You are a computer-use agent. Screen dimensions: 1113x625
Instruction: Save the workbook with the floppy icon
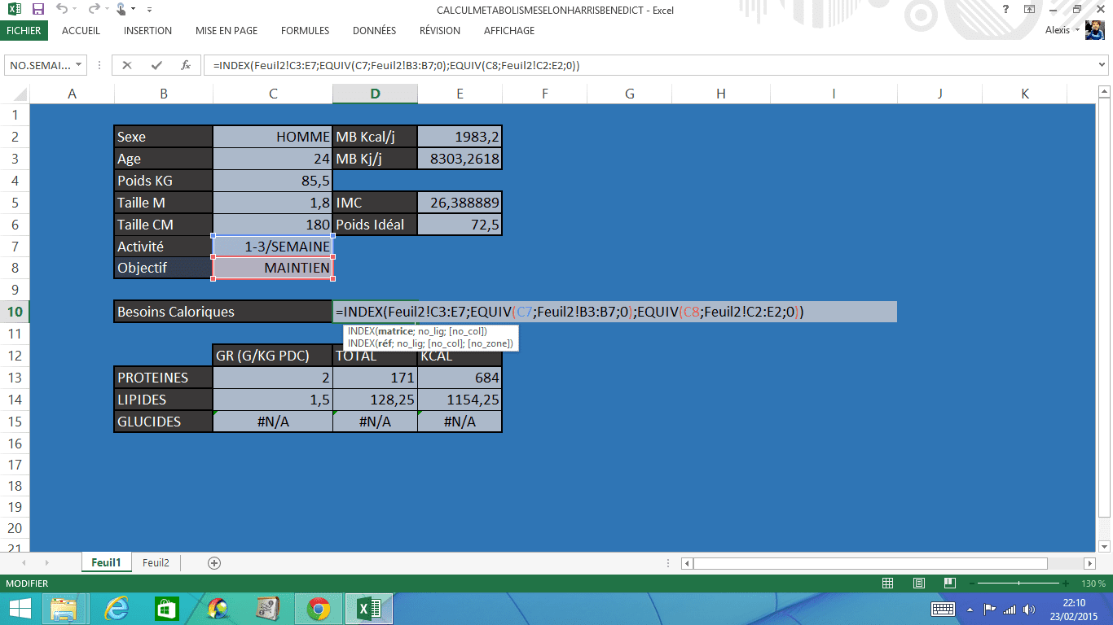tap(37, 10)
